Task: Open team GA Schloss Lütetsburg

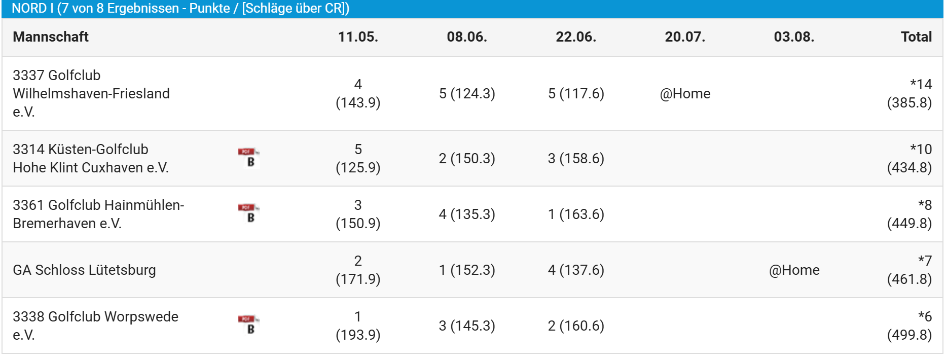Action: tap(84, 270)
